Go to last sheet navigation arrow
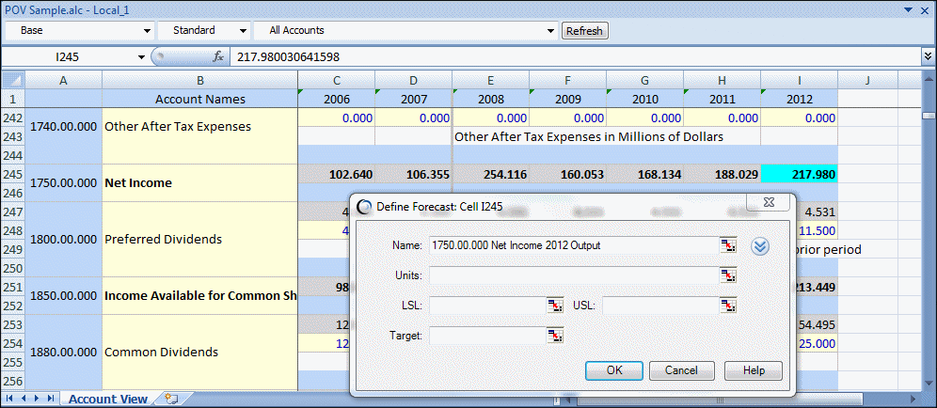The width and height of the screenshot is (937, 408). coord(50,399)
